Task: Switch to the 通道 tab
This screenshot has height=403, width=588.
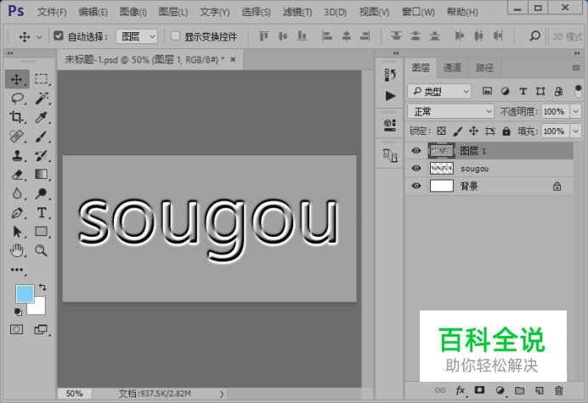Action: pyautogui.click(x=452, y=68)
